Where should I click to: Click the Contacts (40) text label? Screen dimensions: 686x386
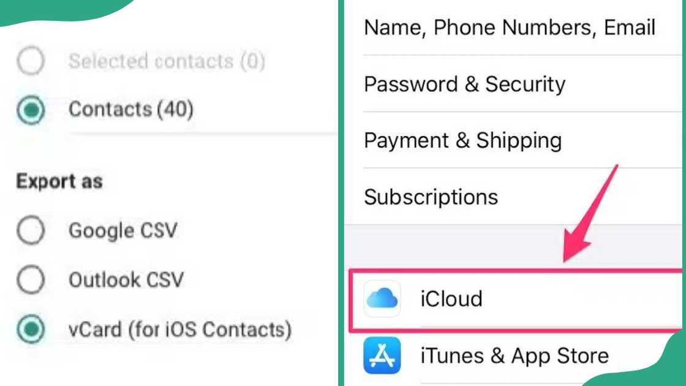point(132,109)
